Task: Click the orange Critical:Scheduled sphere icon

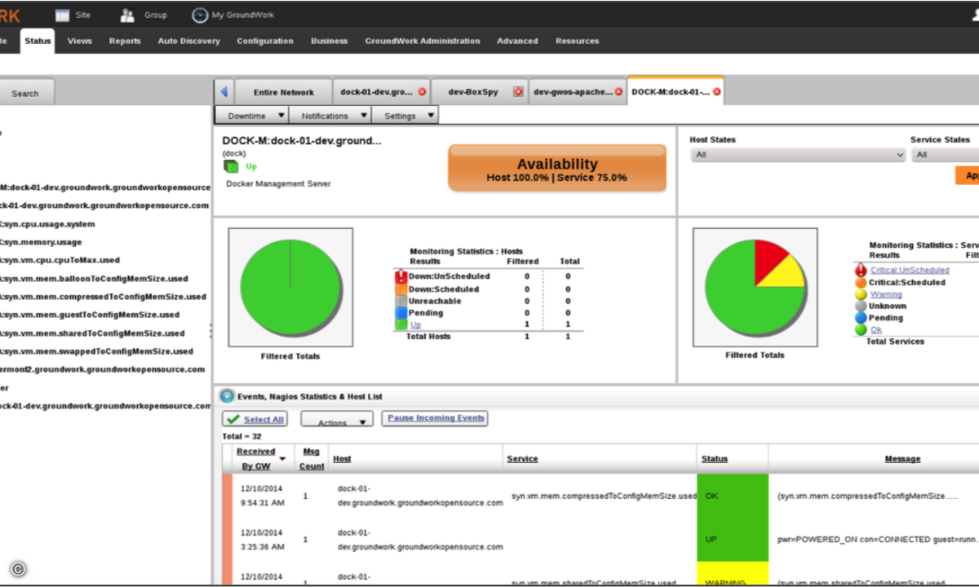Action: [861, 282]
